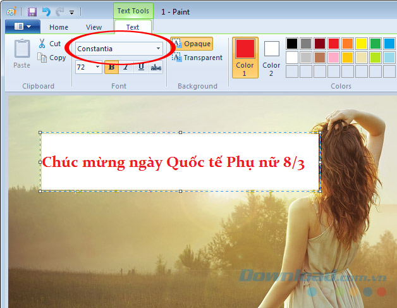Pick the light yellow cream swatch
The width and height of the screenshot is (397, 308).
point(362,58)
